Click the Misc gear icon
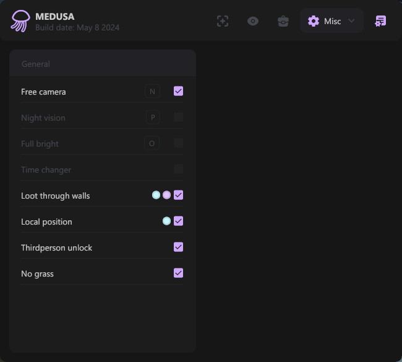 pos(314,21)
